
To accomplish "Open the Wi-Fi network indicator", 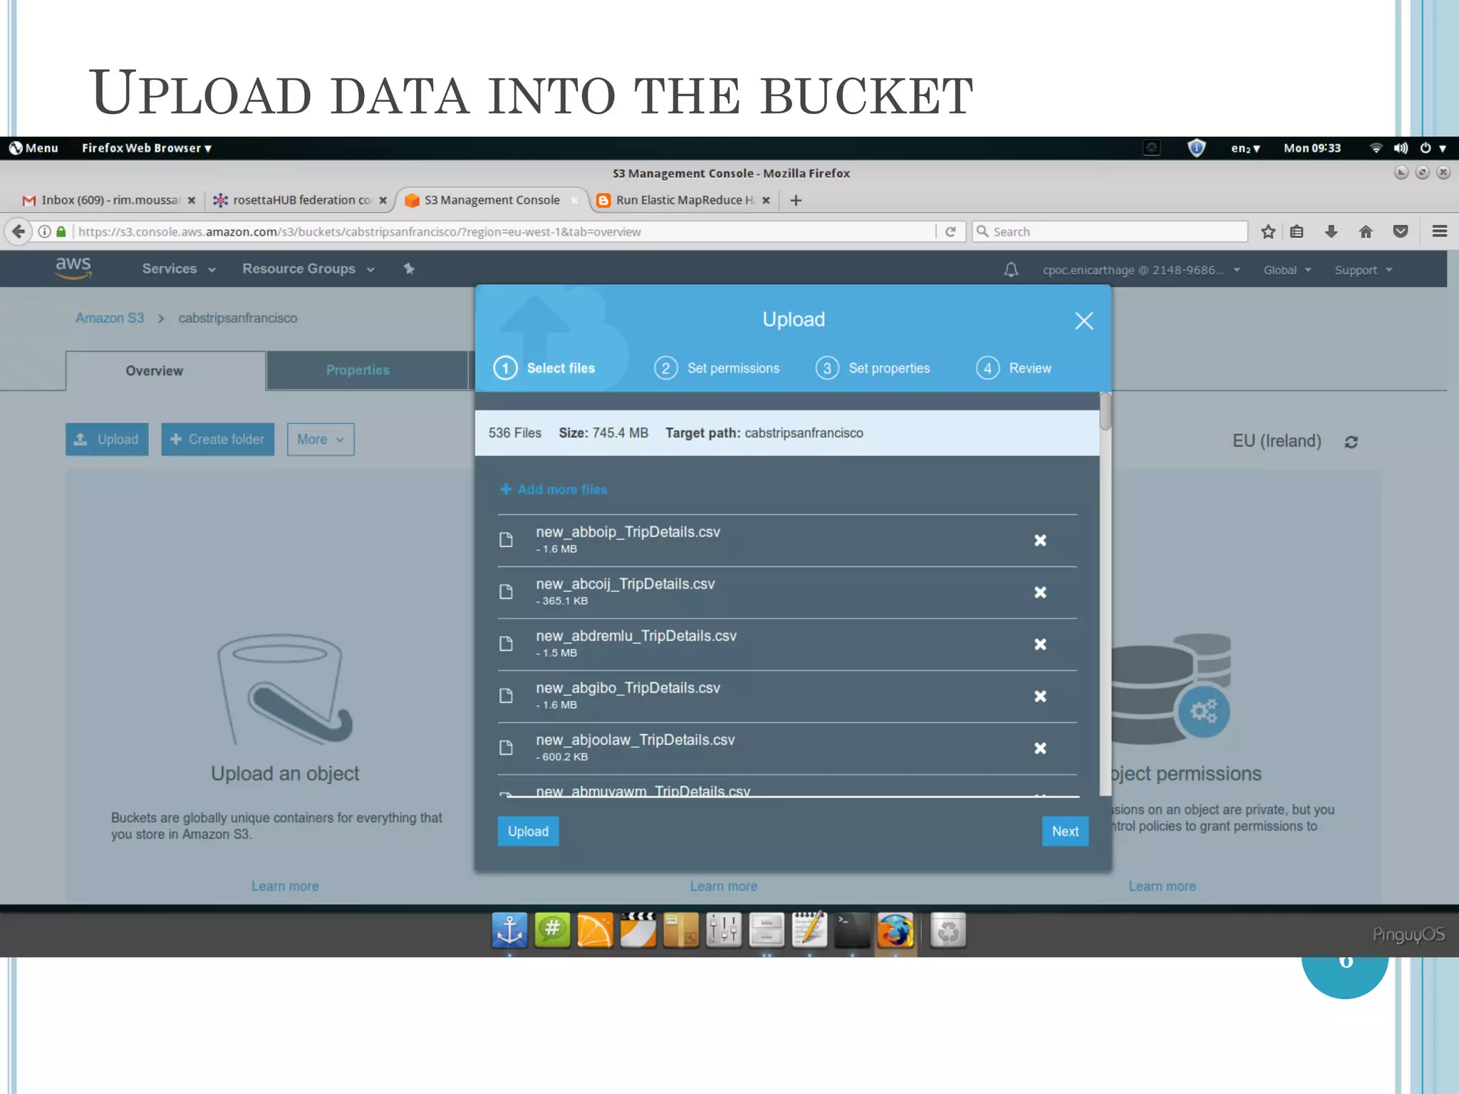I will [1376, 148].
